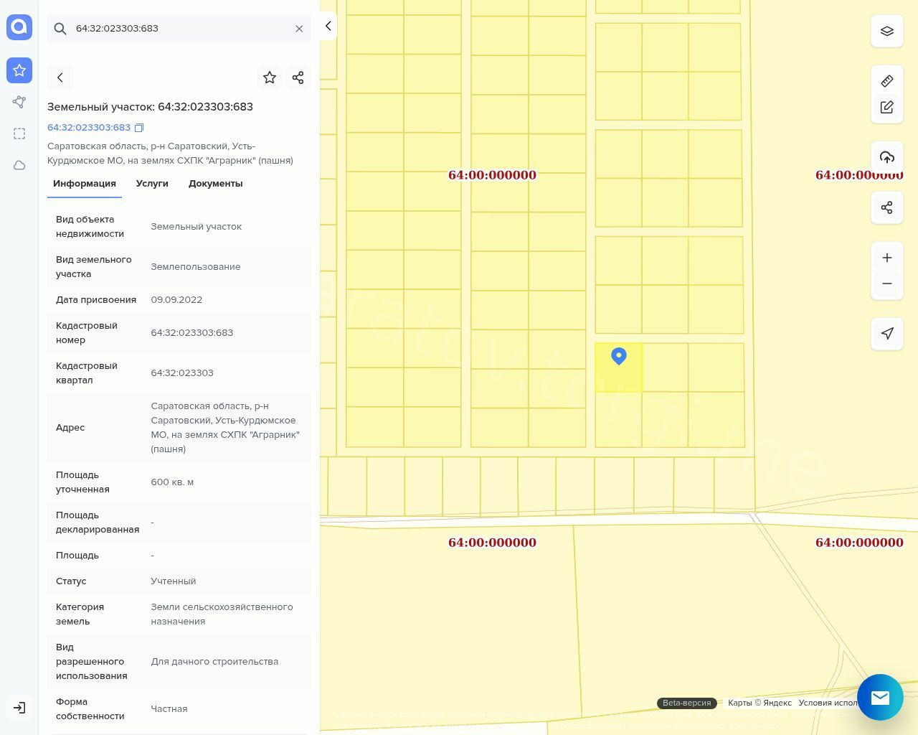Viewport: 918px width, 735px height.
Task: Copy the cadastral number 64:32:023303:683
Action: (139, 128)
